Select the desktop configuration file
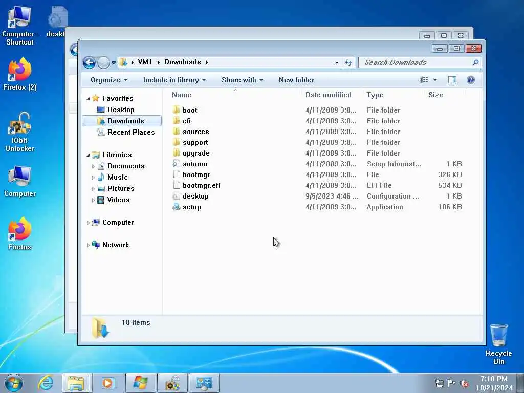The image size is (524, 393). [x=195, y=196]
